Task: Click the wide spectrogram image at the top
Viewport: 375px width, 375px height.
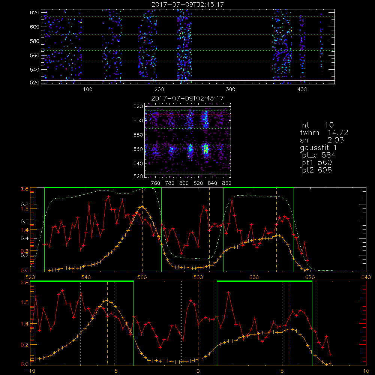Action: (188, 46)
